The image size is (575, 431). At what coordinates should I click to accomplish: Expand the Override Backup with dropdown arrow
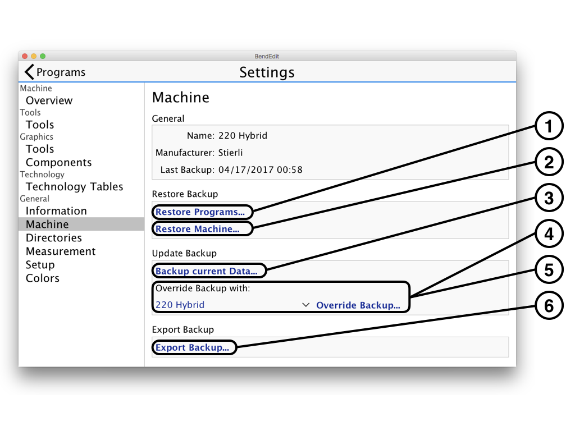tap(306, 305)
